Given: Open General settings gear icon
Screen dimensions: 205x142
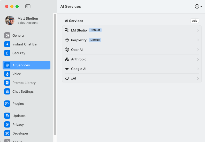Looking at the screenshot, I should (x=7, y=35).
